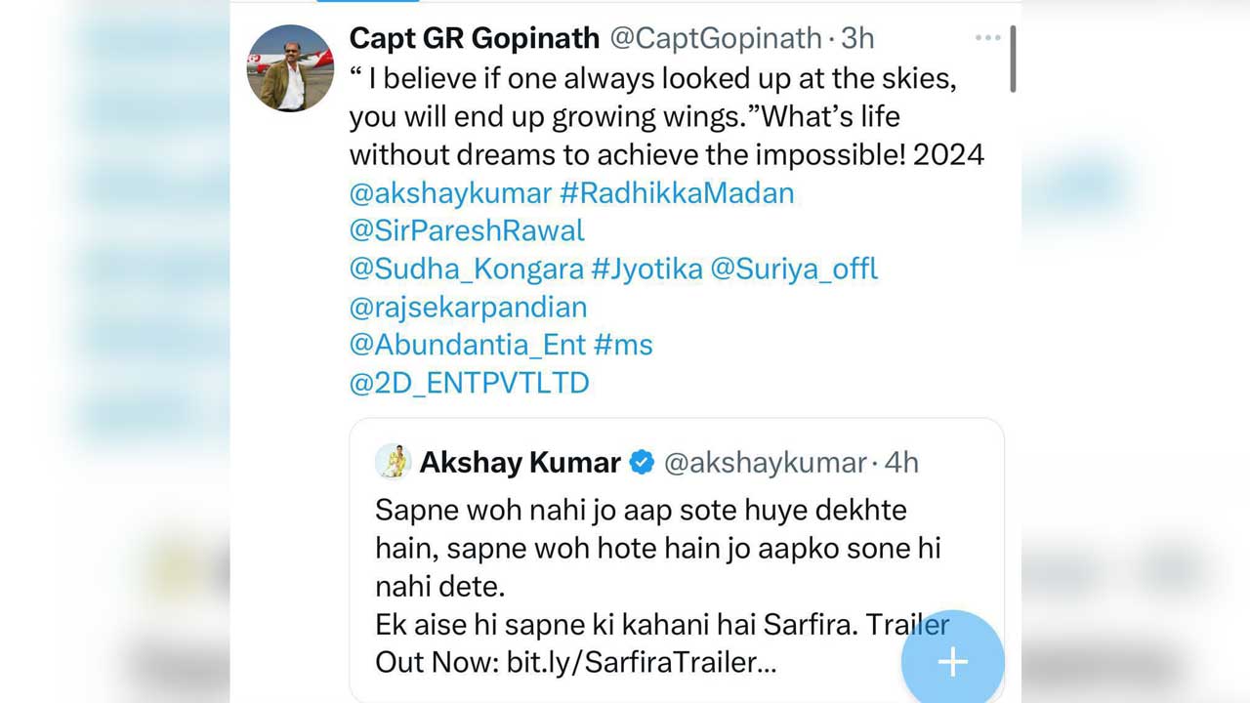This screenshot has height=703, width=1250.
Task: Click the blue verified badge
Action: [x=642, y=463]
